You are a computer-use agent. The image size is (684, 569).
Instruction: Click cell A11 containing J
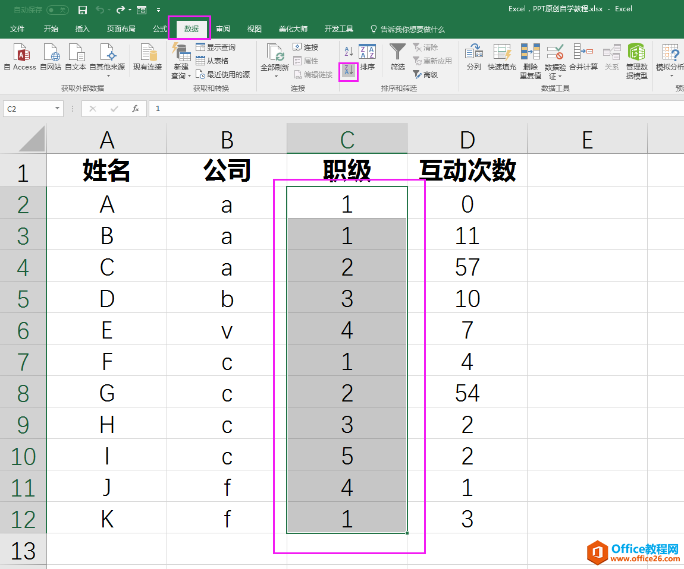pos(107,486)
